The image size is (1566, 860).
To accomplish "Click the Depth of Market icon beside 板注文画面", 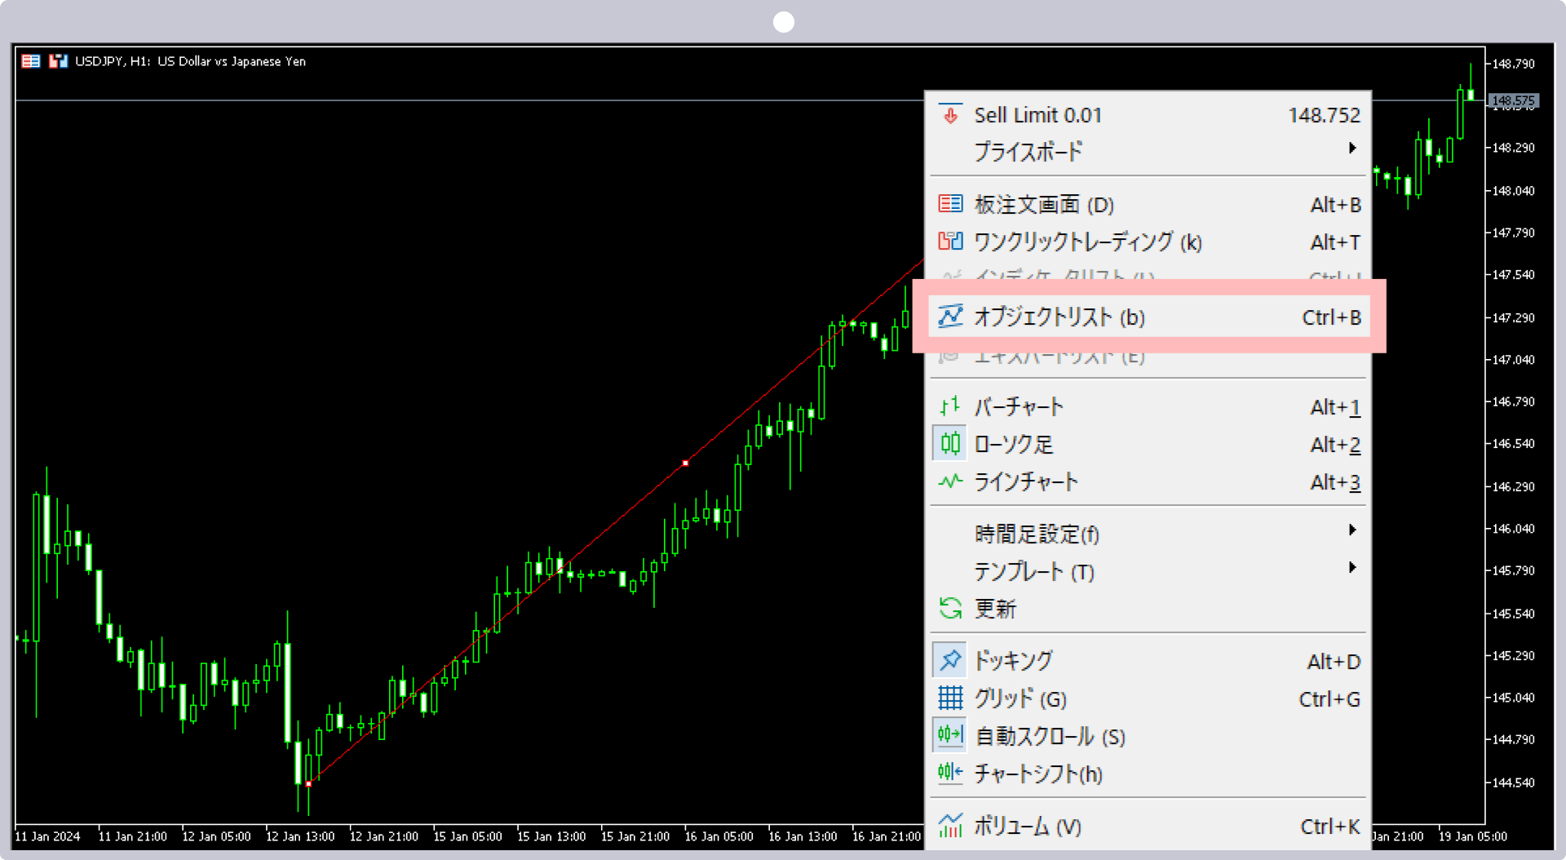I will [950, 204].
